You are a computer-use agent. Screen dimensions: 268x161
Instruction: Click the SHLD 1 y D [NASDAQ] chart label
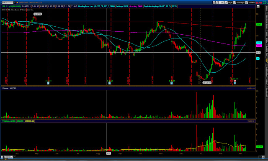tap(11, 6)
